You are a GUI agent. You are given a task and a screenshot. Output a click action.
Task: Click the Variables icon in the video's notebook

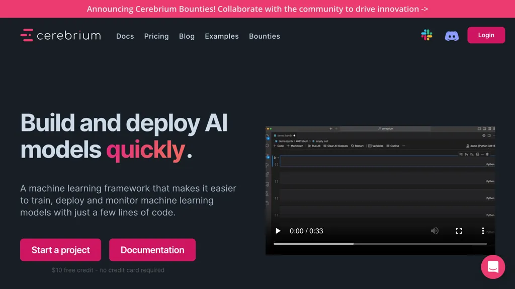pos(371,146)
